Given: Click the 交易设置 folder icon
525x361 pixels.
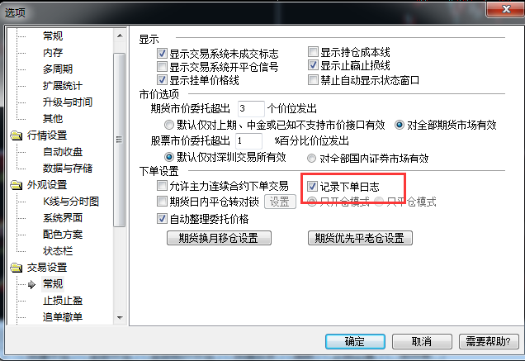Looking at the screenshot, I should click(x=16, y=268).
